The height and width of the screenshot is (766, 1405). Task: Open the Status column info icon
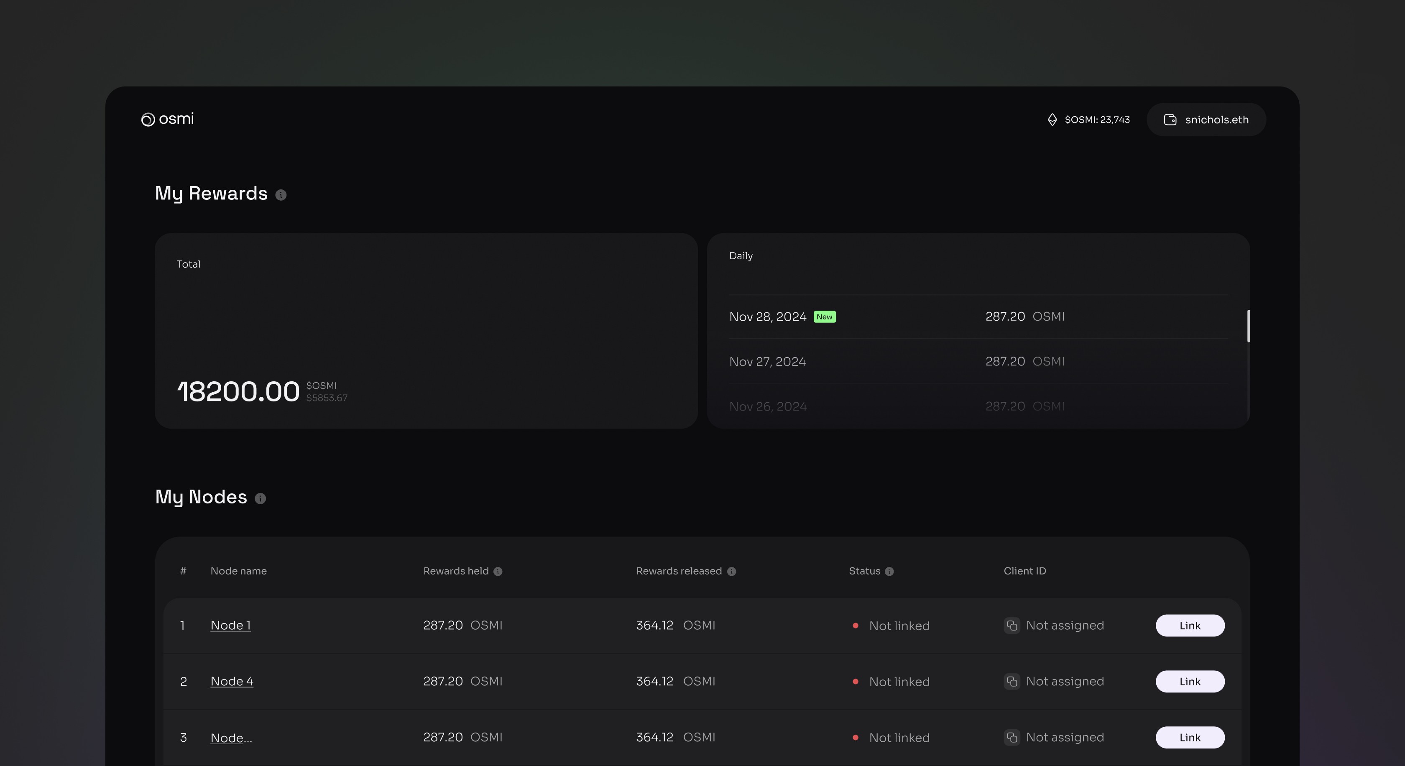click(x=889, y=572)
